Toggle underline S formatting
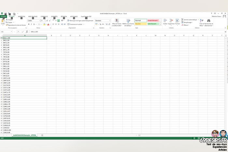228x152 pixels. (x=34, y=24)
